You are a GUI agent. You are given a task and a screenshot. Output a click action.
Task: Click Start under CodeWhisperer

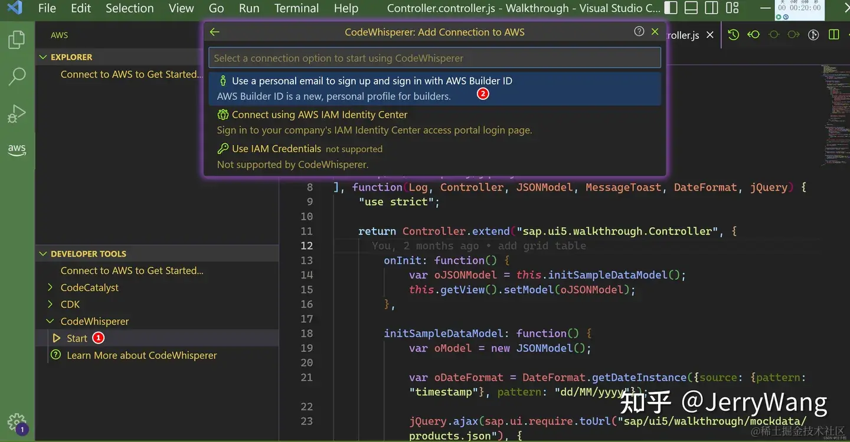click(77, 338)
